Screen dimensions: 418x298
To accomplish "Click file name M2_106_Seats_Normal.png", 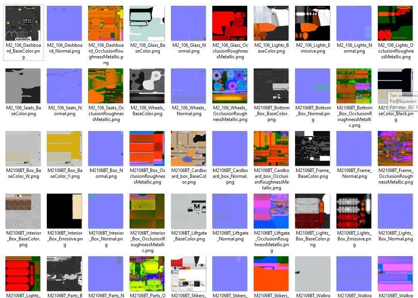I will point(65,111).
